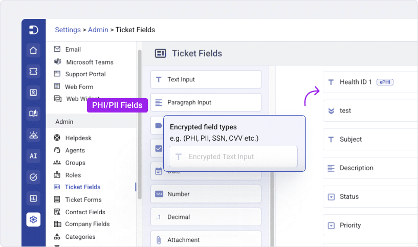This screenshot has width=418, height=247.
Task: Open the Contacts icon in the sidebar
Action: coord(33,93)
